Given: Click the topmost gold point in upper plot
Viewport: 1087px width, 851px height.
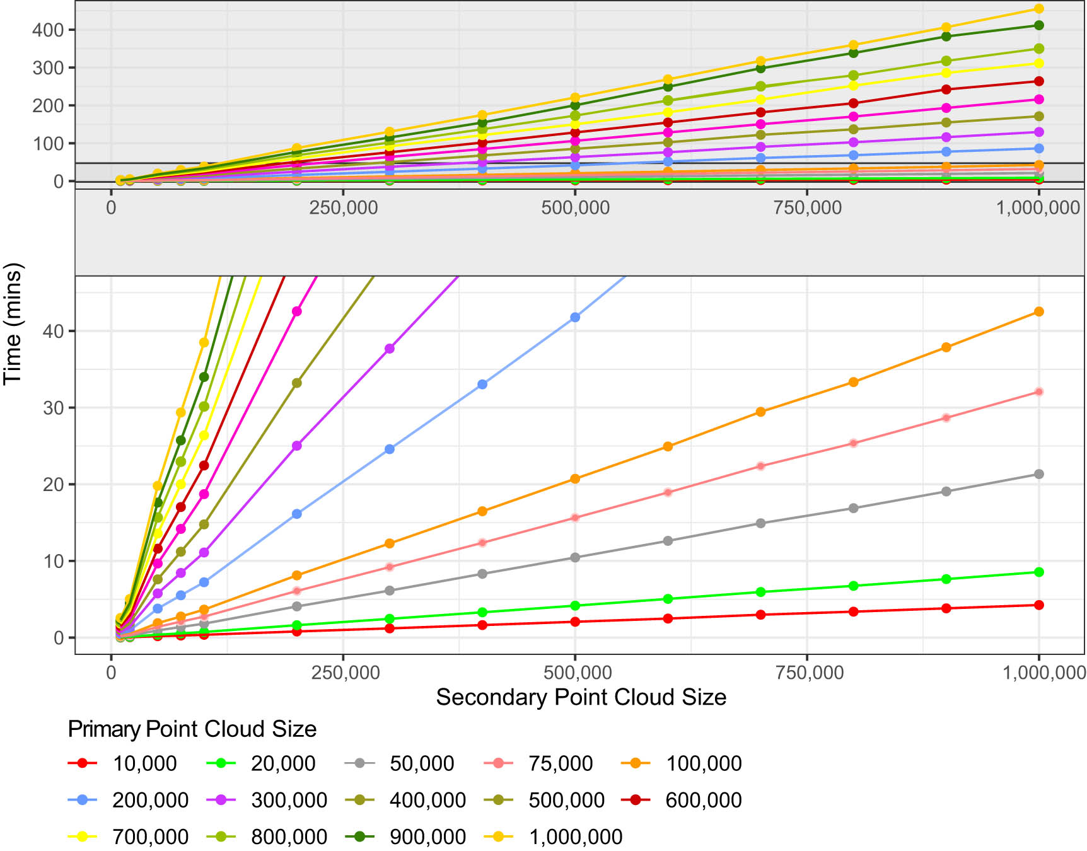Looking at the screenshot, I should click(x=1039, y=9).
